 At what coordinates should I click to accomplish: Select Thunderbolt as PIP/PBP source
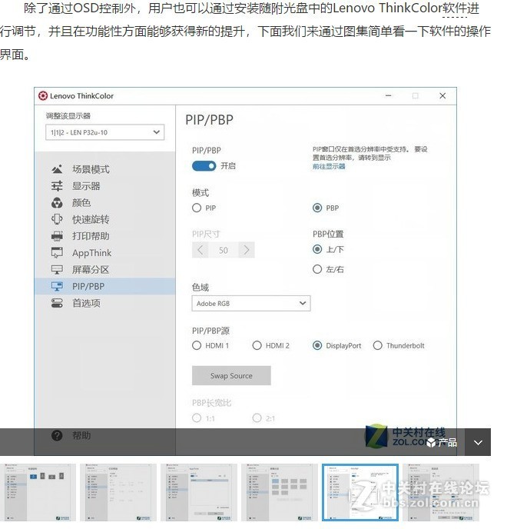point(377,345)
